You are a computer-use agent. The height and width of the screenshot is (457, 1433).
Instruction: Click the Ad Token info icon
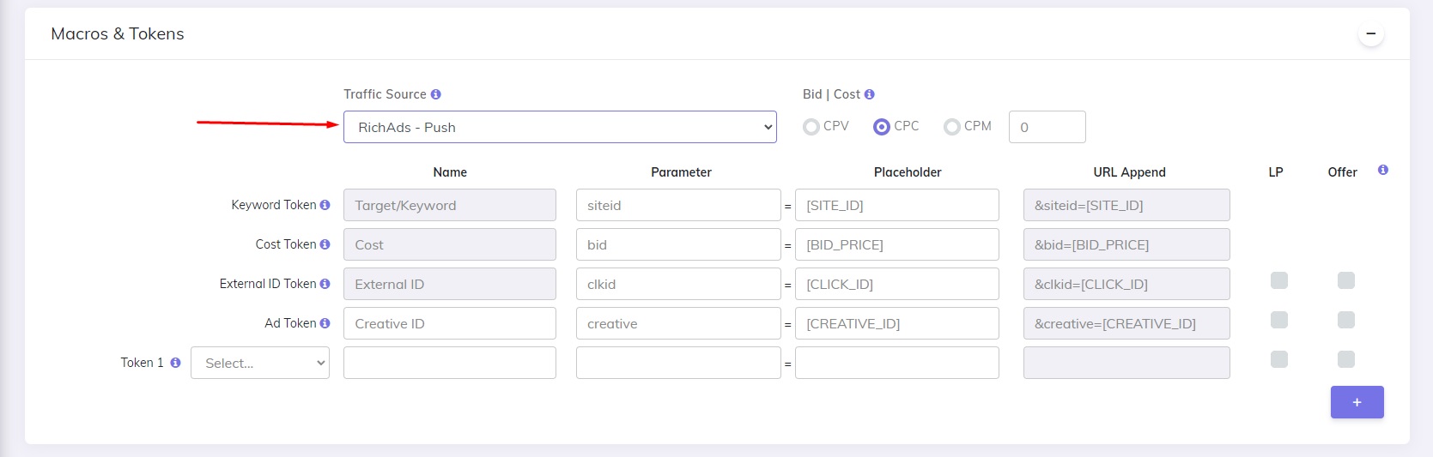pyautogui.click(x=325, y=323)
